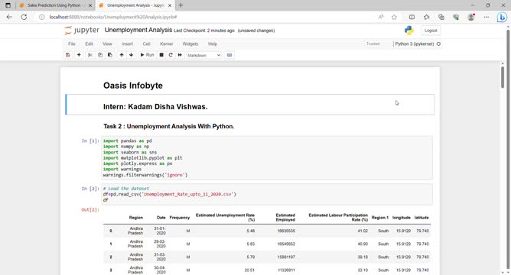Insert a cell below with plus icon
This screenshot has height=275, width=511.
(x=79, y=55)
